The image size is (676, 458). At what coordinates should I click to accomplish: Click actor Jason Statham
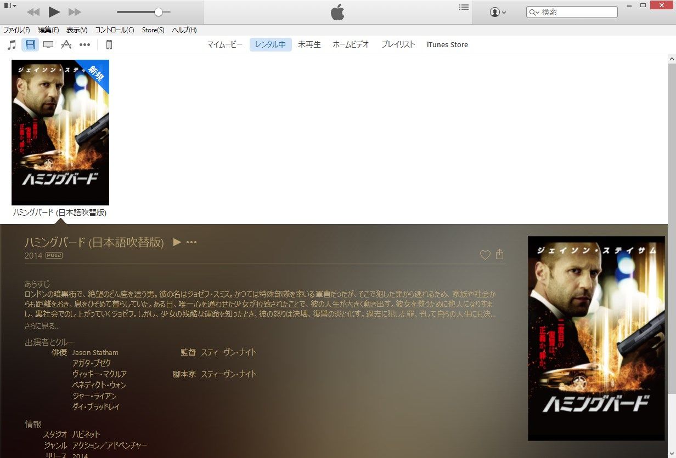point(95,352)
